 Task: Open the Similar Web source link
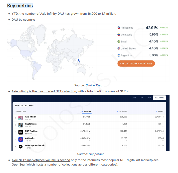point(94,85)
